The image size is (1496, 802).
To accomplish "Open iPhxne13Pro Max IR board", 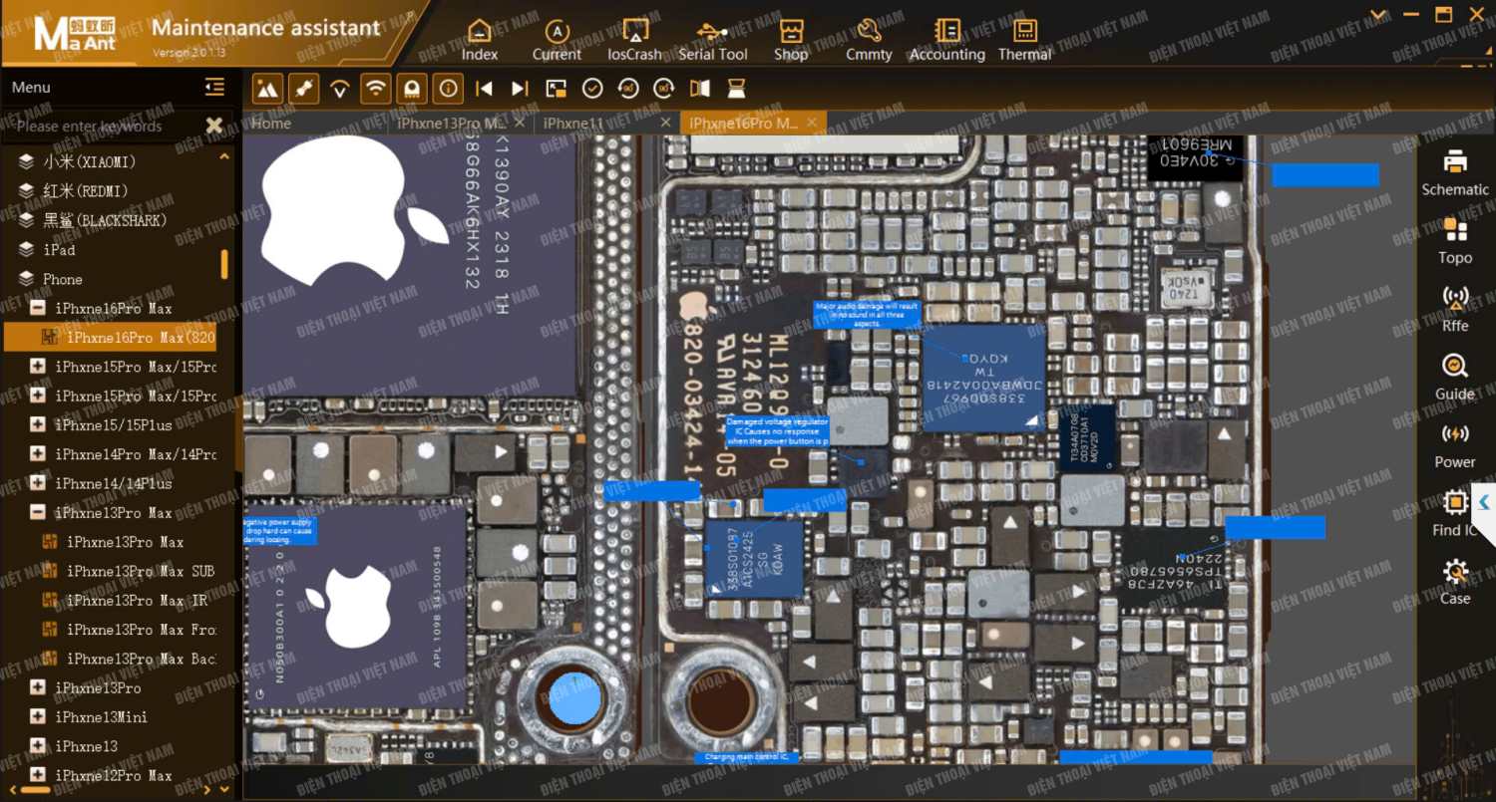I will pos(138,600).
